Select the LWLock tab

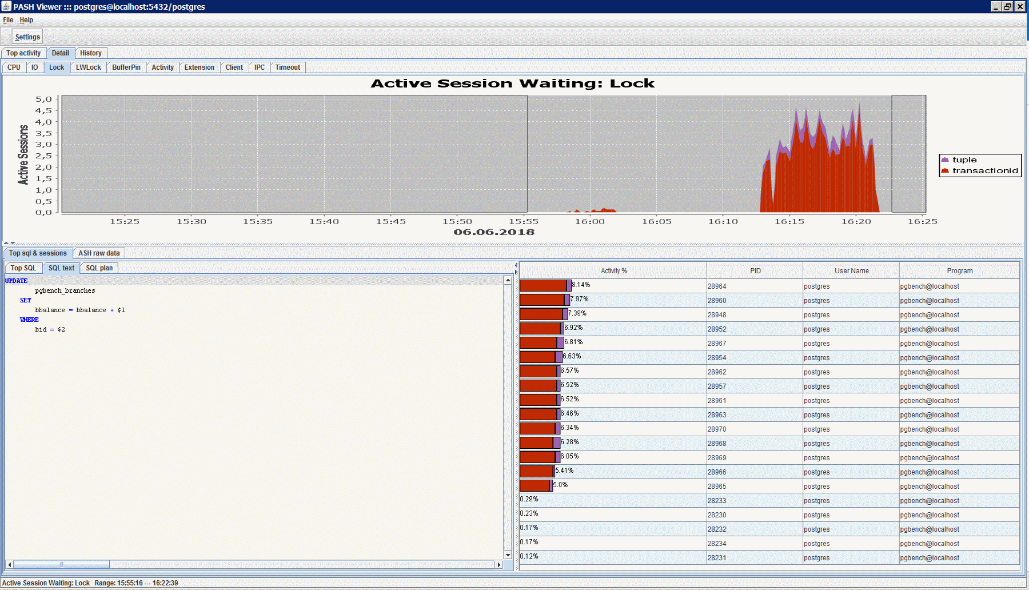point(88,67)
